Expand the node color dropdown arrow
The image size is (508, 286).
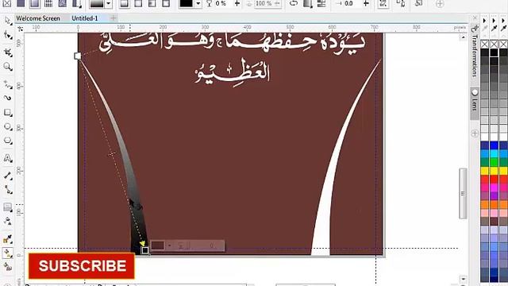(198, 3)
